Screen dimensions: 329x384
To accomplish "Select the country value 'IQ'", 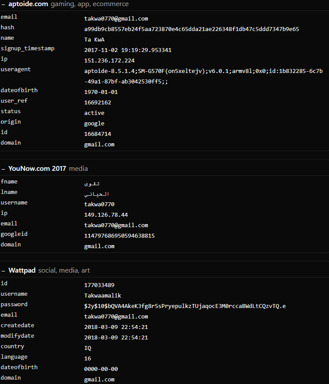I will pos(88,348).
